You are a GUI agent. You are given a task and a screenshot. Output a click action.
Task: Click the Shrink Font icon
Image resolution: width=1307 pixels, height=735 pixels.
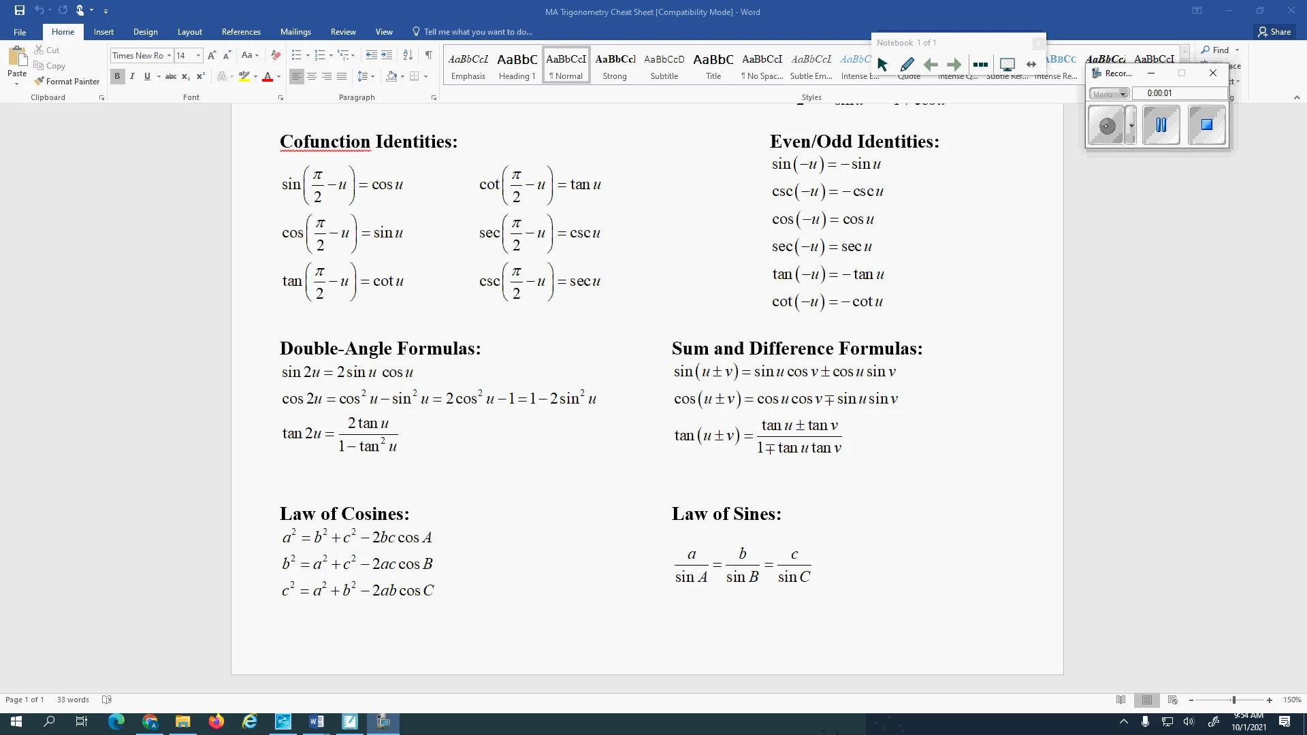coord(227,55)
